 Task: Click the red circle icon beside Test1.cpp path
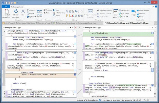[76, 28]
